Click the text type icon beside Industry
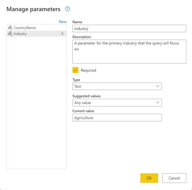 pyautogui.click(x=10, y=34)
